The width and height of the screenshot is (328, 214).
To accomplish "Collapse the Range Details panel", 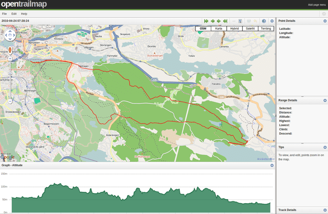I will [325, 100].
